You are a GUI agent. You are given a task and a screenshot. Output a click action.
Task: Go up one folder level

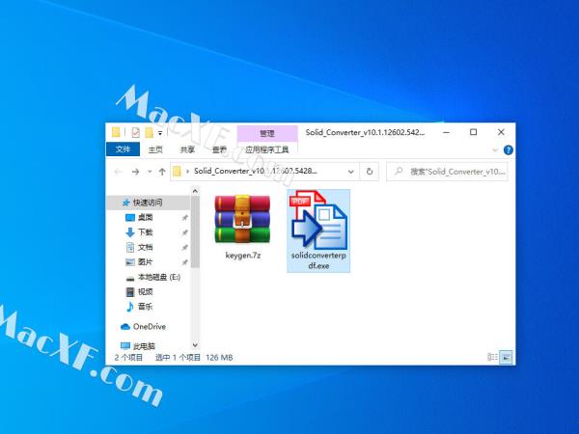162,172
